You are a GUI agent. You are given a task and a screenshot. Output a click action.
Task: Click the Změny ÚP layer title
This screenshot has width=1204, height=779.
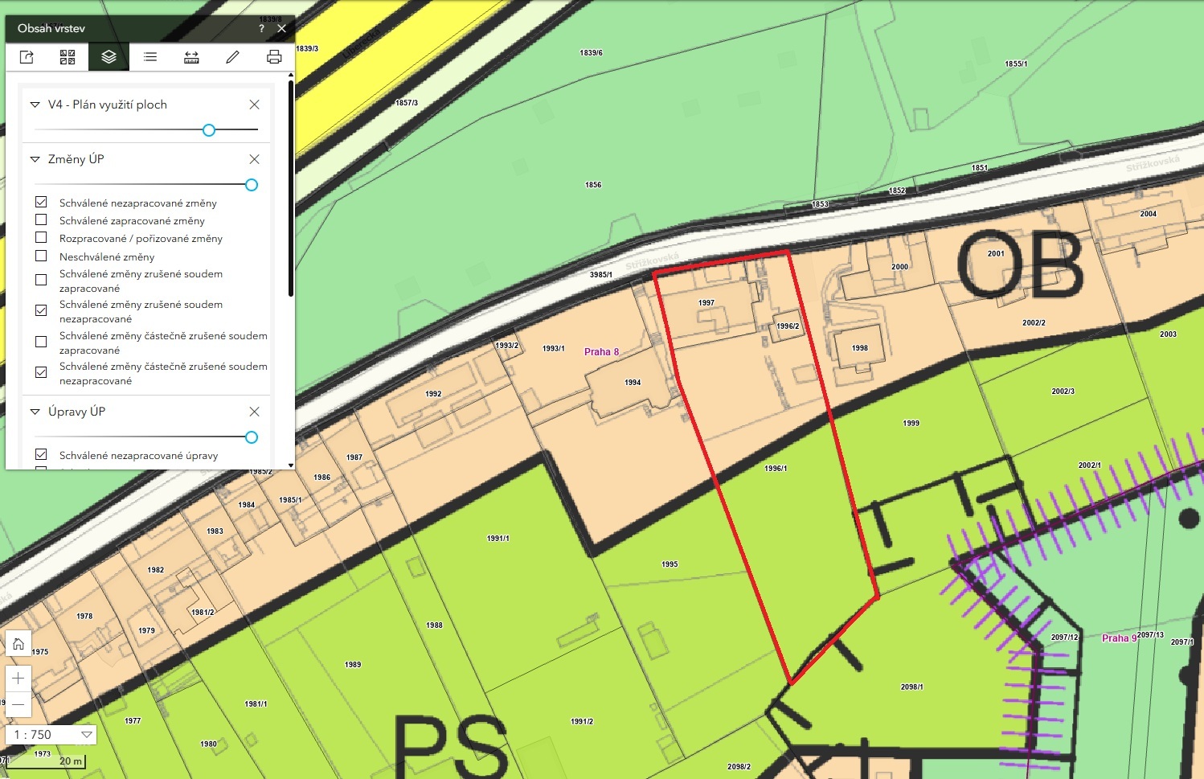(x=76, y=159)
